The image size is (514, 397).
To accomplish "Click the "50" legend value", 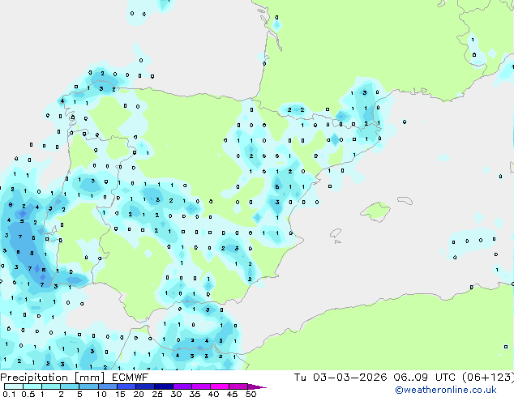I will pyautogui.click(x=251, y=394).
